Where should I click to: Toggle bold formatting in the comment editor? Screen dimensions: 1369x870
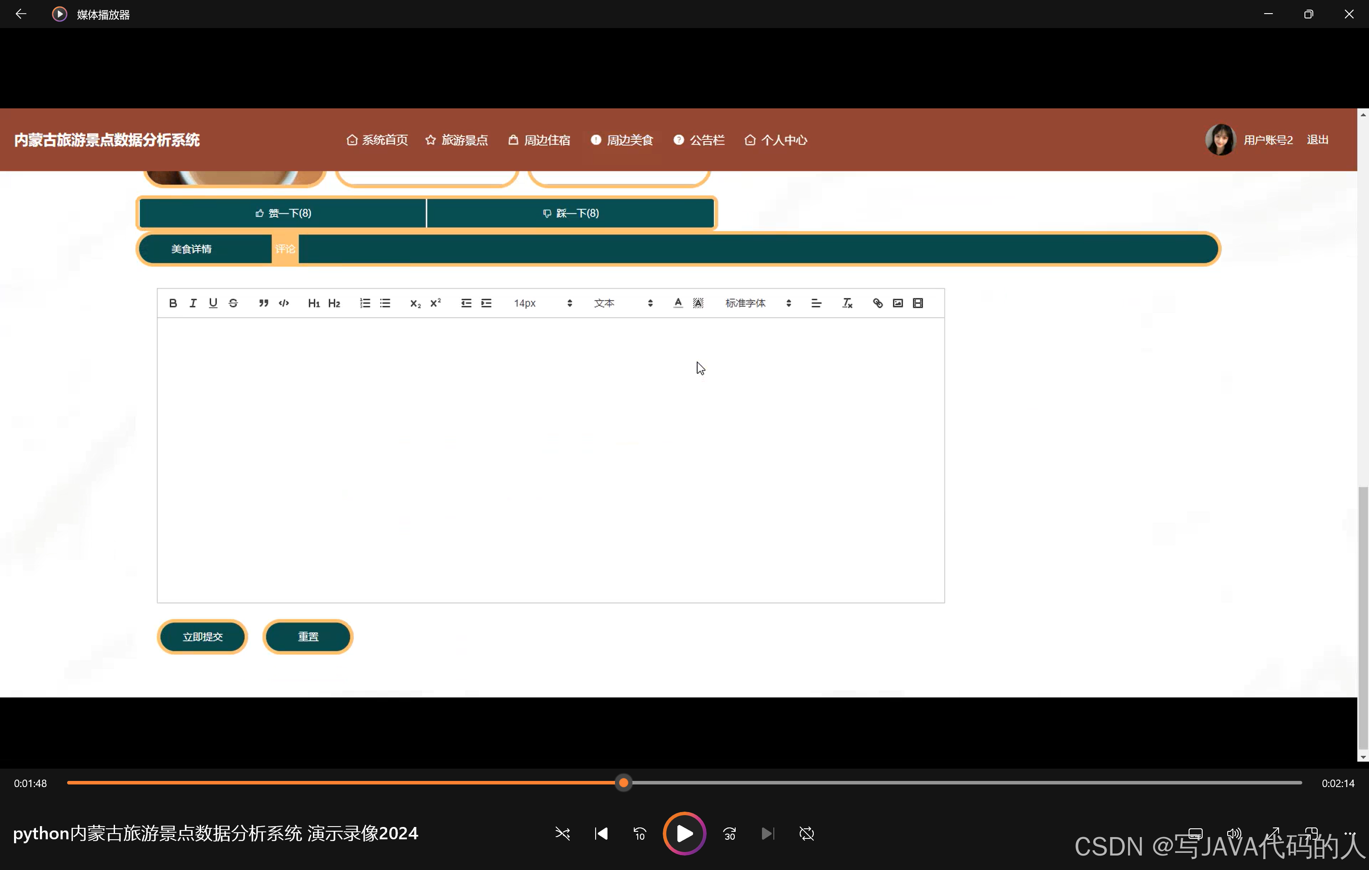point(173,303)
